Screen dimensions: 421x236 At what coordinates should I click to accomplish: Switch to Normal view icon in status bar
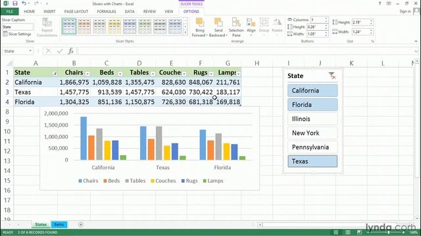[336, 232]
